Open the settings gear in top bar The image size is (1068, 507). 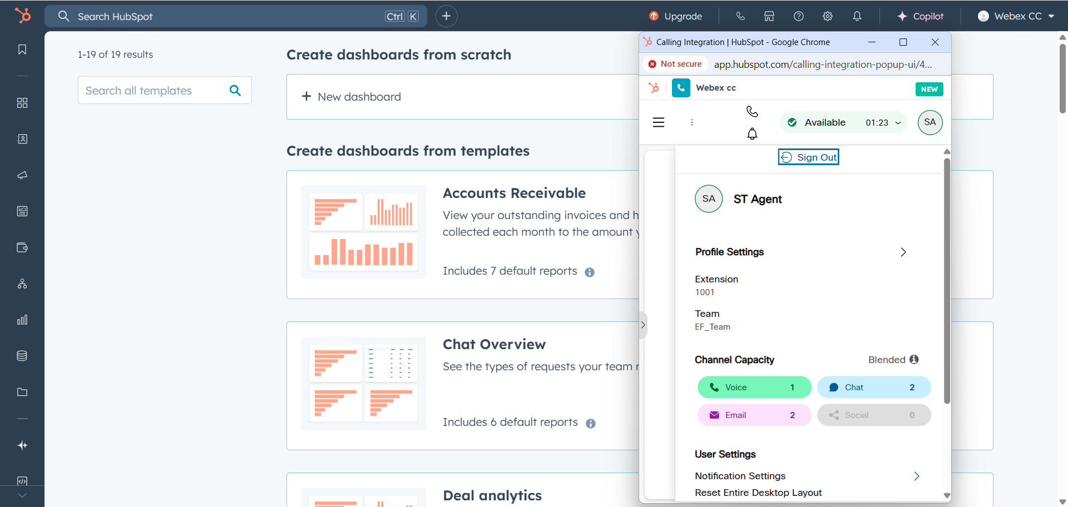tap(828, 16)
